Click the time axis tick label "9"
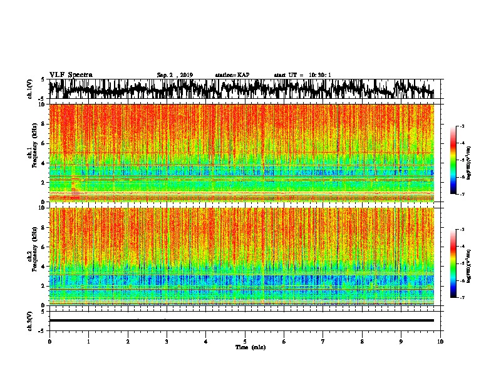Image resolution: width=496 pixels, height=383 pixels. click(401, 342)
